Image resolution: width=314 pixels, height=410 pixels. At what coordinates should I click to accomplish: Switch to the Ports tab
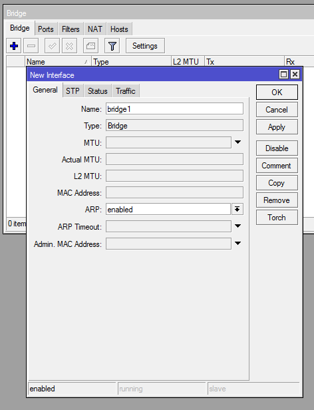(45, 29)
